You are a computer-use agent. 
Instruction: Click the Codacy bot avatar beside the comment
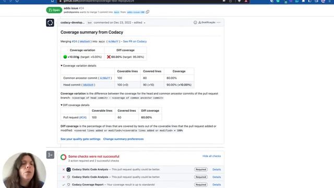tap(50, 22)
